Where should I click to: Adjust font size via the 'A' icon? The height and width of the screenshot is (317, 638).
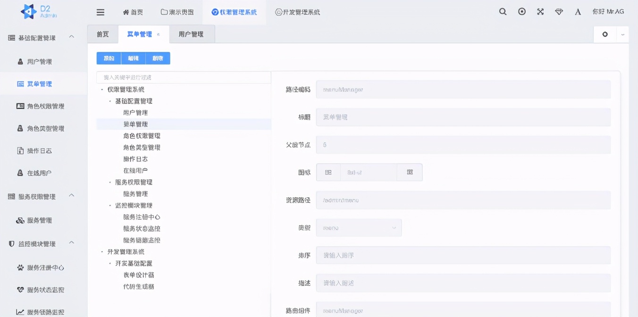tap(578, 12)
